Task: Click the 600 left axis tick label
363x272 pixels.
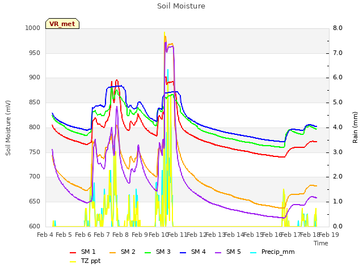Action: coord(35,226)
